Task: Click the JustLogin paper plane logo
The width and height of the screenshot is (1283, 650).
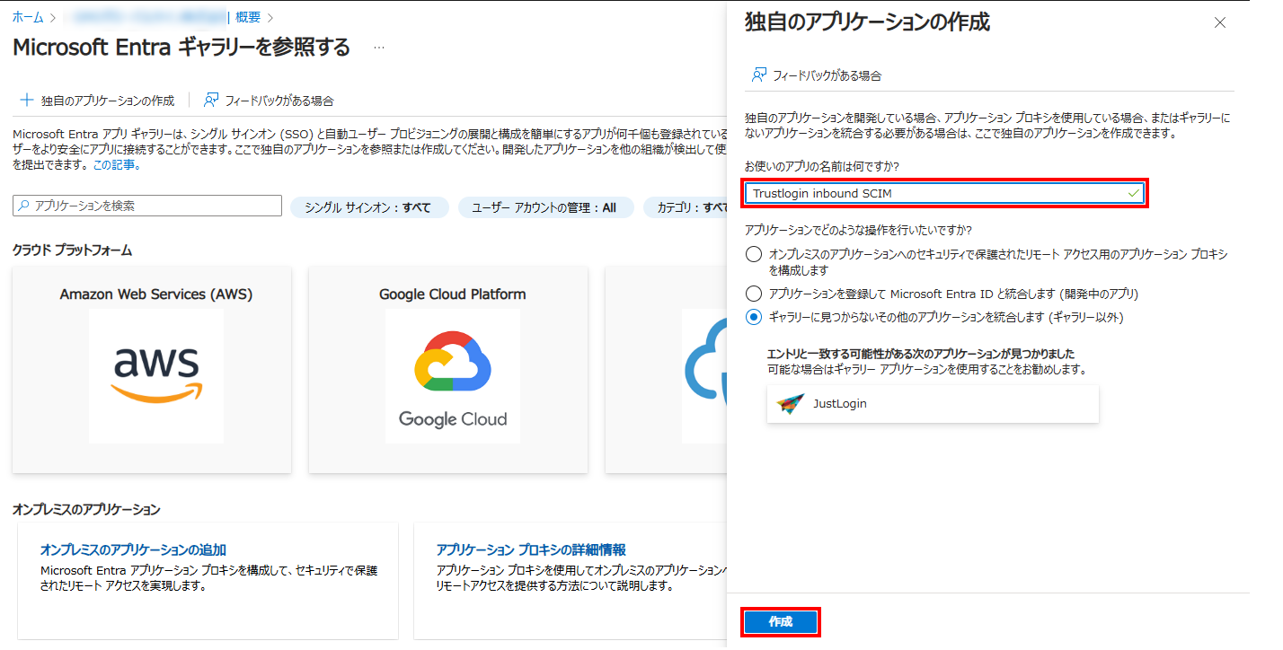Action: (791, 404)
